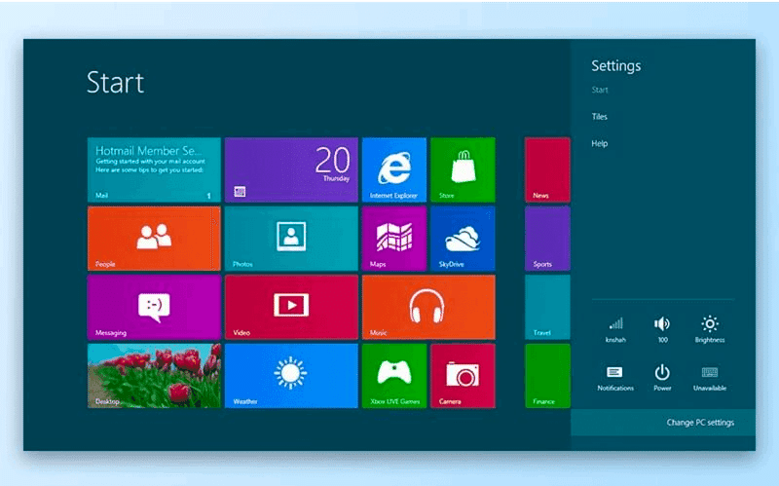
Task: Click the Settings pane title
Action: click(615, 66)
